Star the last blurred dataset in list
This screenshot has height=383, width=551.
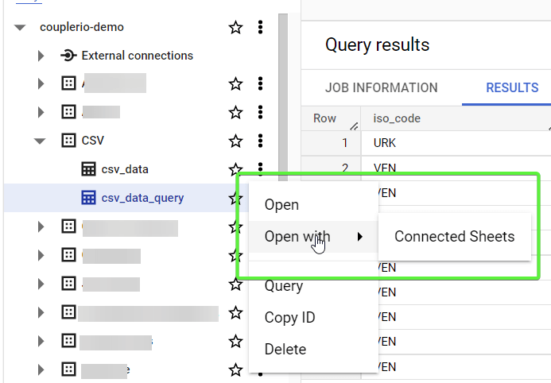235,370
